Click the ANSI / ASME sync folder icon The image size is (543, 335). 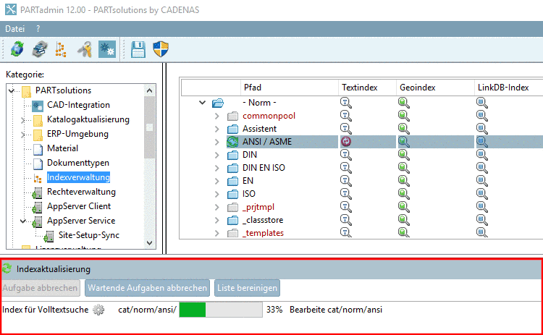point(232,142)
